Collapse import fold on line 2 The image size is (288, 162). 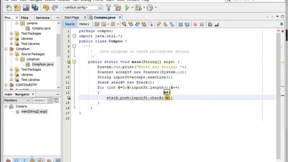click(74, 36)
